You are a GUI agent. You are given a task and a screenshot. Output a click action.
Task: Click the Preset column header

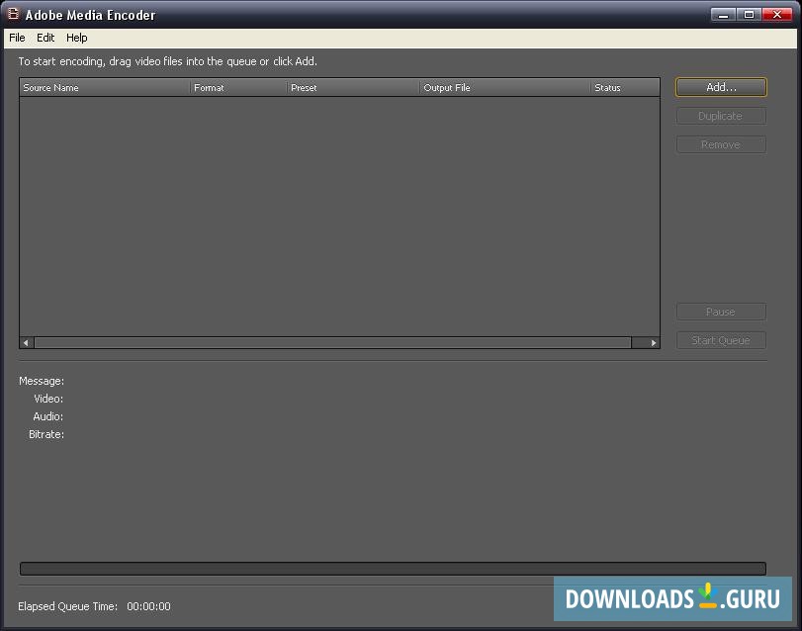point(353,87)
